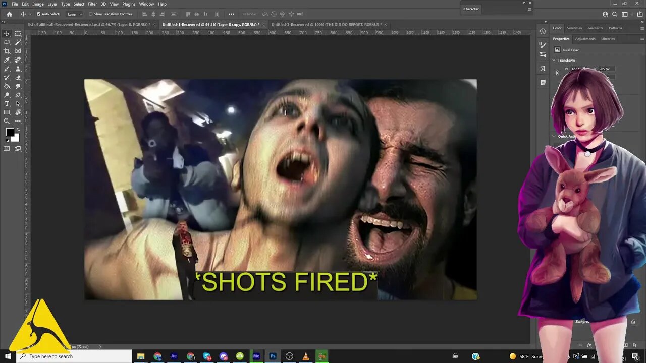This screenshot has width=646, height=363.
Task: Close the Untitled-1-Recovered tab
Action: pyautogui.click(x=263, y=24)
